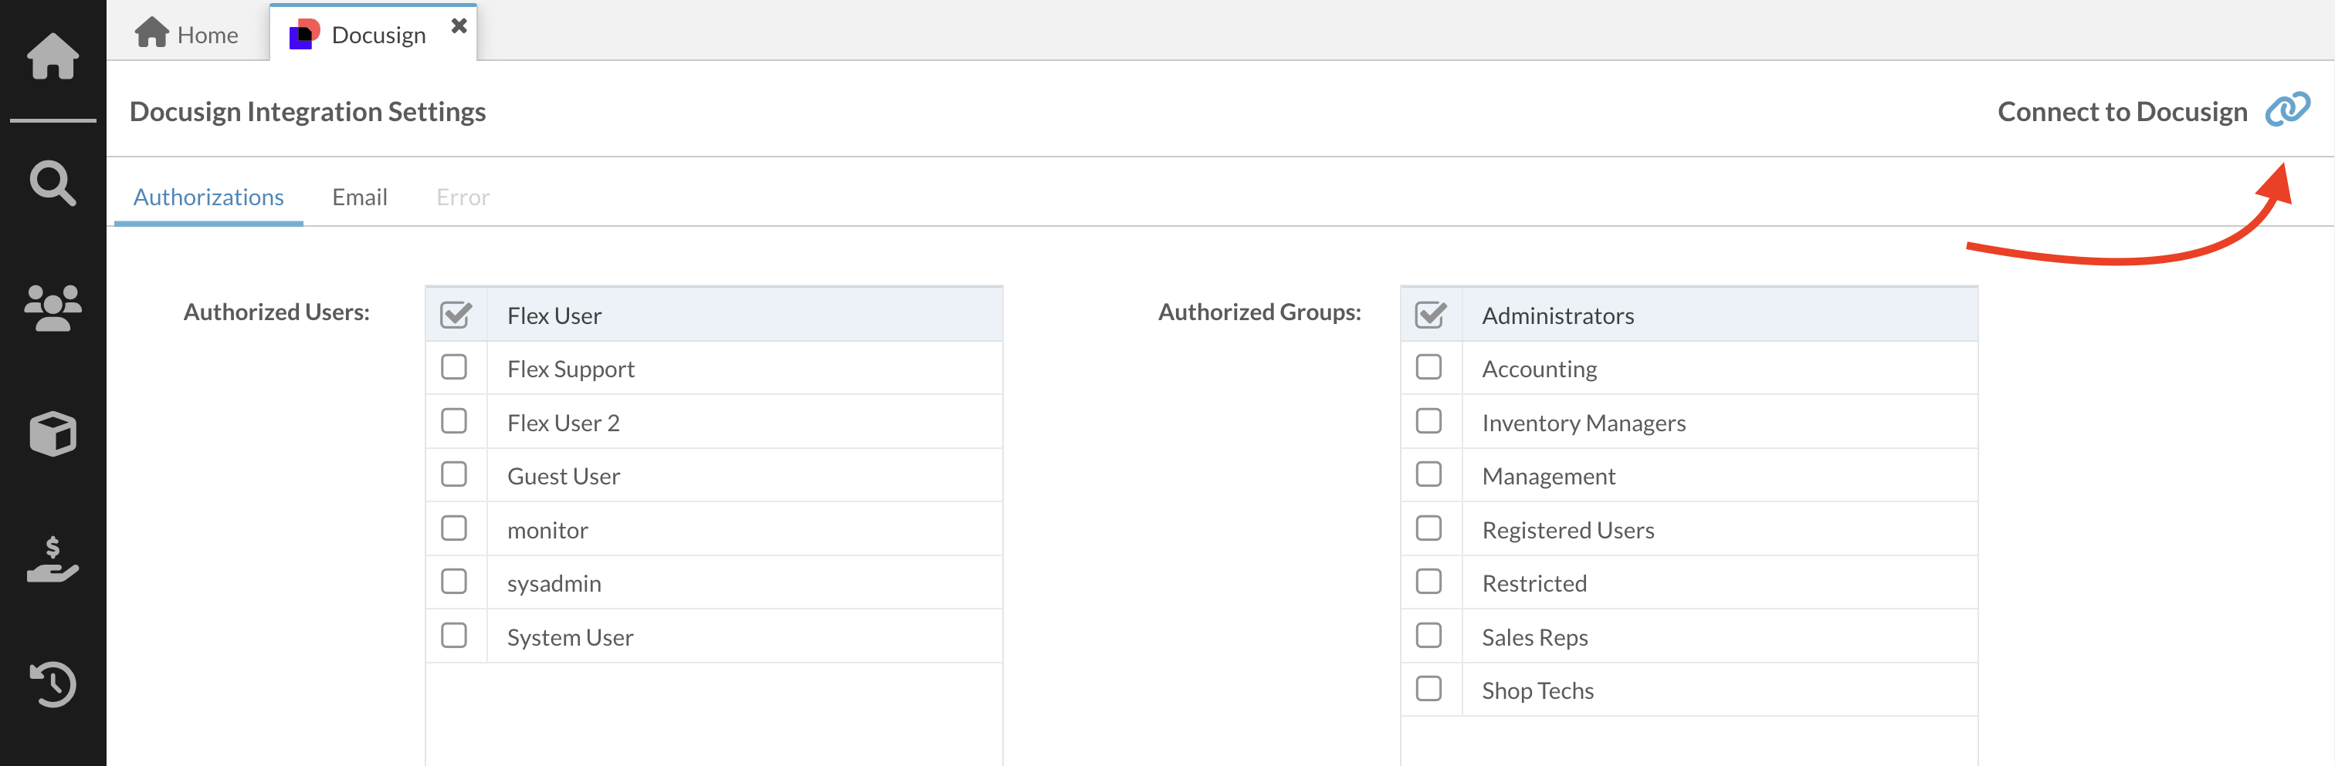This screenshot has width=2335, height=766.
Task: Select the greyed Error tab
Action: [463, 197]
